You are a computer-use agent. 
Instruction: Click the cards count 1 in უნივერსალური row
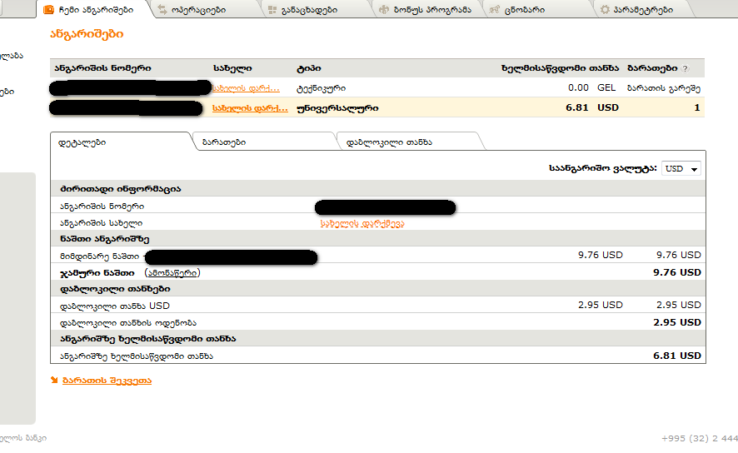tap(697, 107)
